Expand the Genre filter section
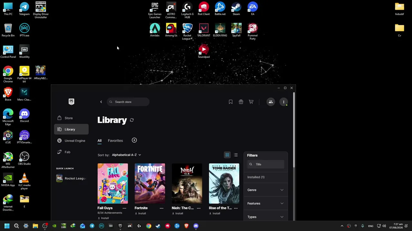 pyautogui.click(x=266, y=190)
